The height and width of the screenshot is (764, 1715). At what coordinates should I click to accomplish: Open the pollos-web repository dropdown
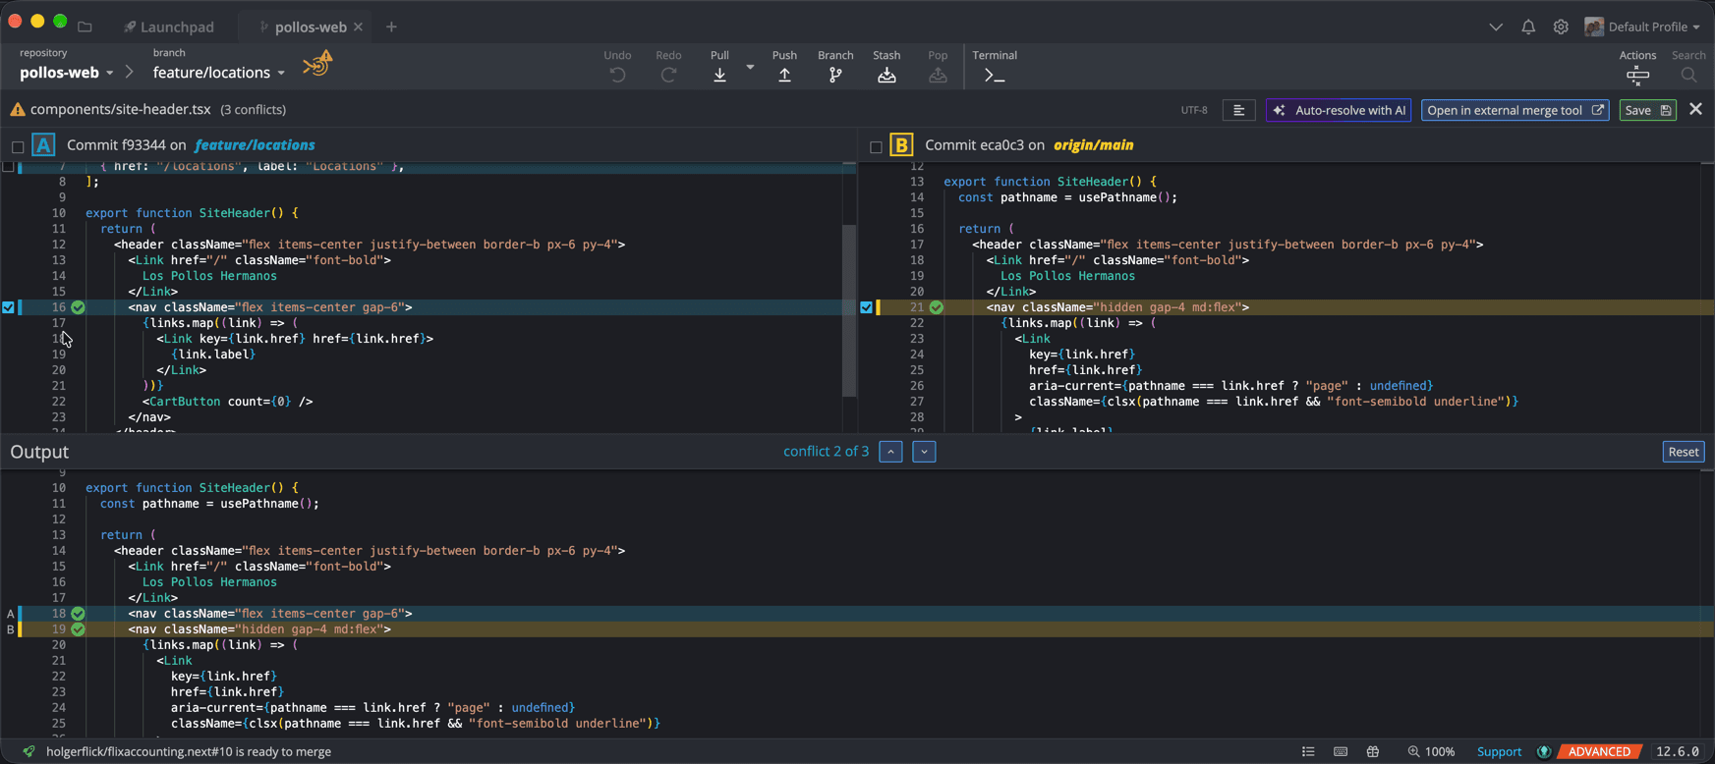pyautogui.click(x=67, y=73)
